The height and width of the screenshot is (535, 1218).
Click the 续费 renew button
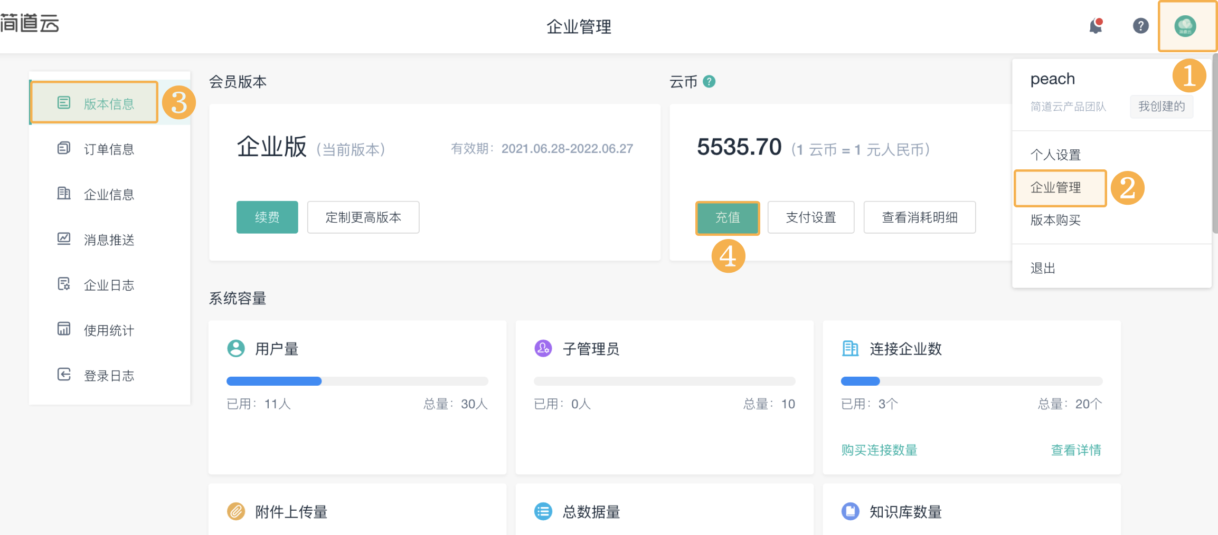point(267,217)
